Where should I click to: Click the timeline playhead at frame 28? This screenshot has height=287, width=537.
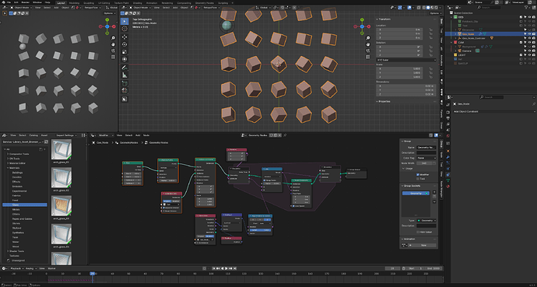pyautogui.click(x=92, y=274)
